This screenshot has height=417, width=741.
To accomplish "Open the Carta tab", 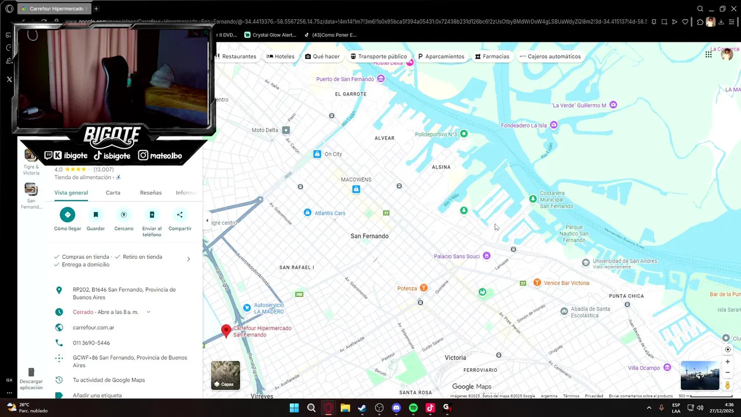I will (x=113, y=193).
